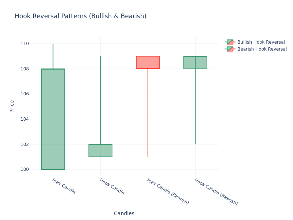This screenshot has width=293, height=220.
Task: Click the upper wick above Prev Candle
Action: tap(53, 56)
